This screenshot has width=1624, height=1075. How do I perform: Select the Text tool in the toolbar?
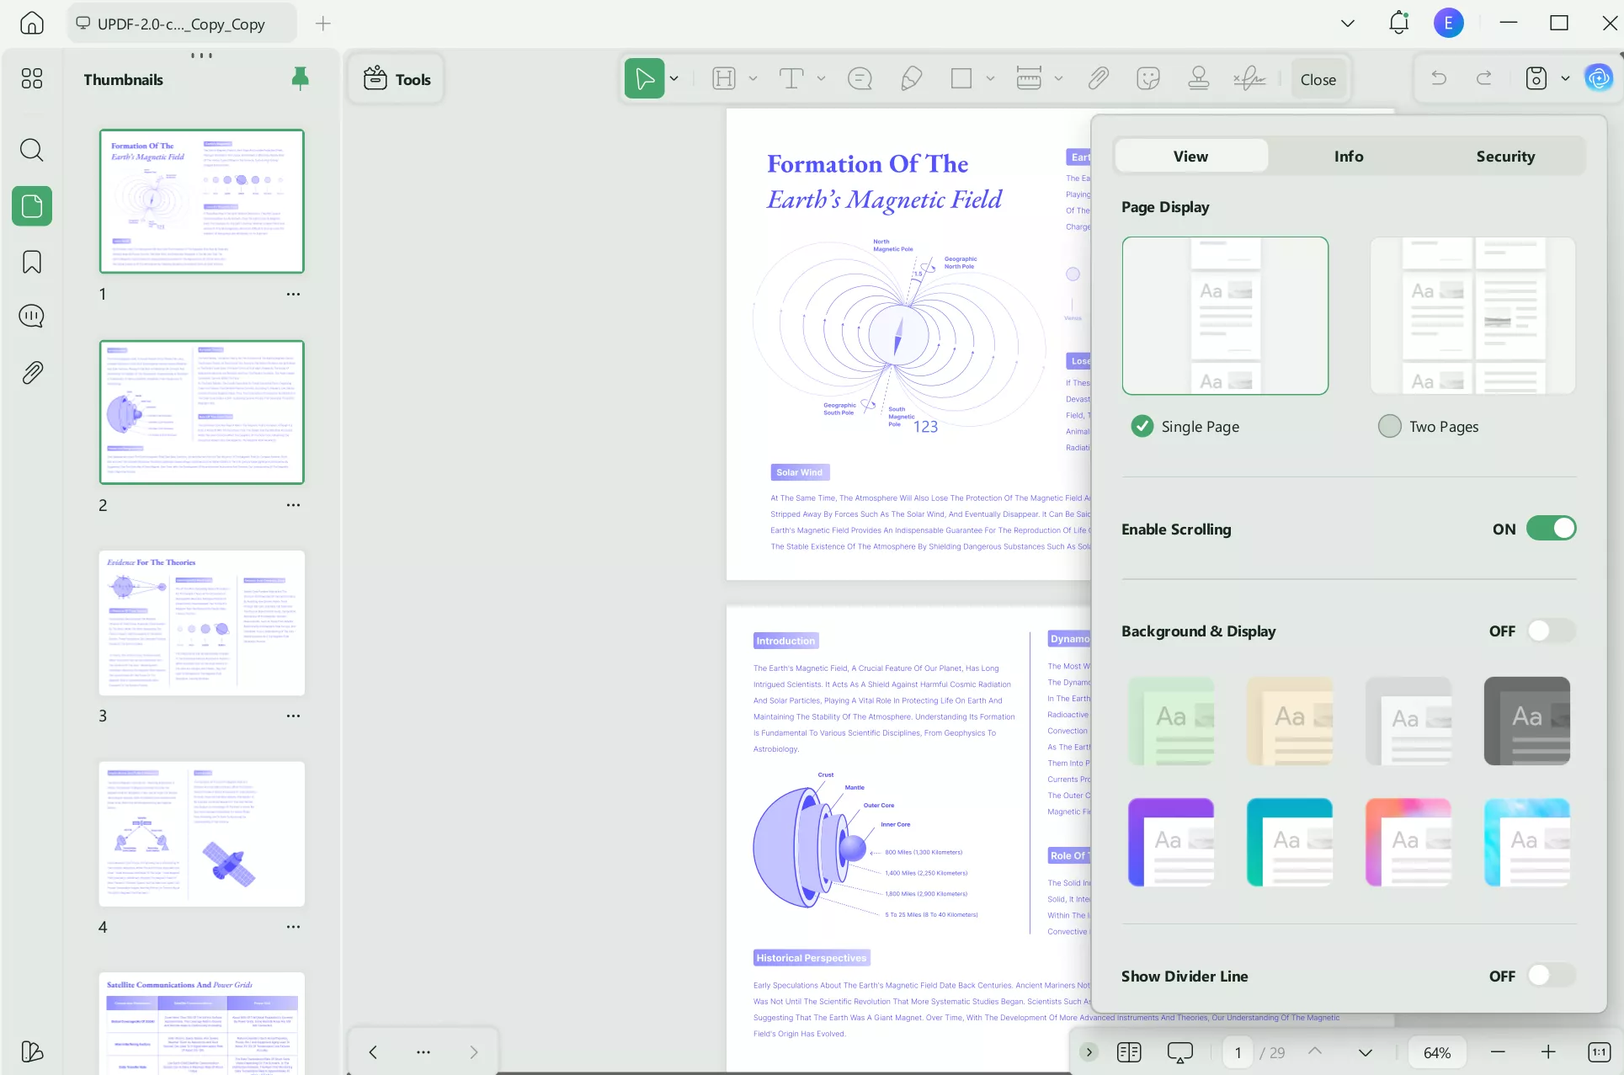point(792,78)
